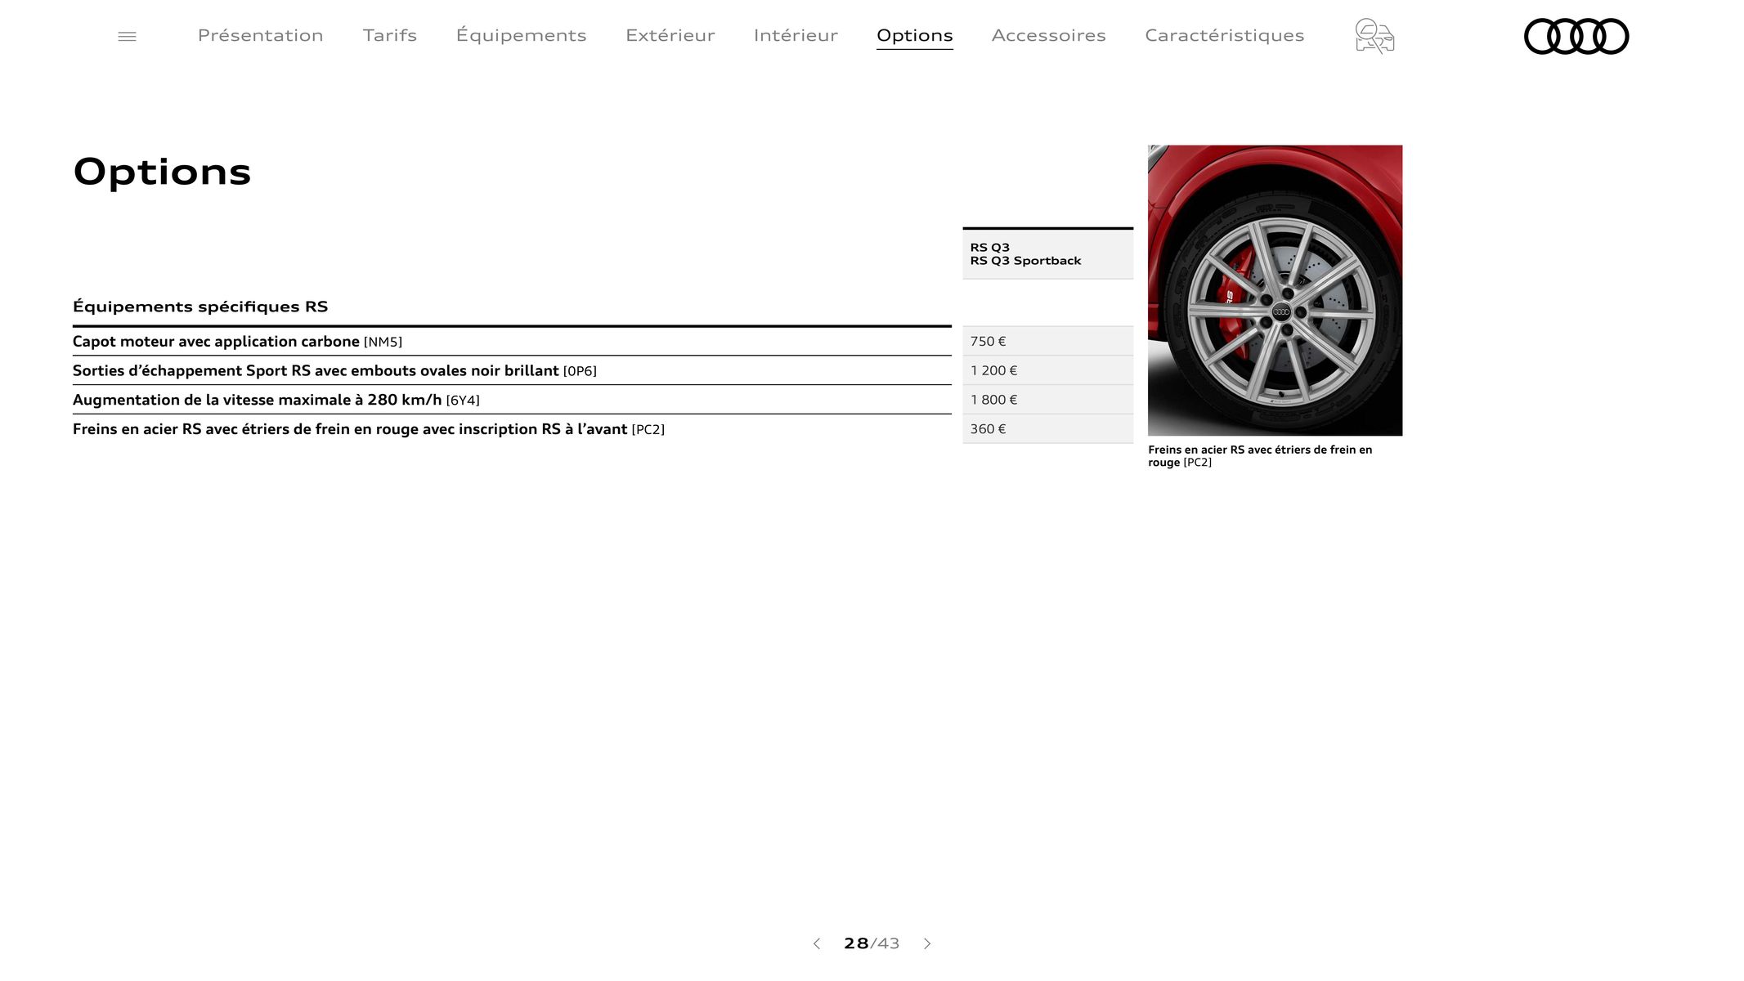1744x981 pixels.
Task: Click the Équipements spécifiques RS heading
Action: [200, 307]
